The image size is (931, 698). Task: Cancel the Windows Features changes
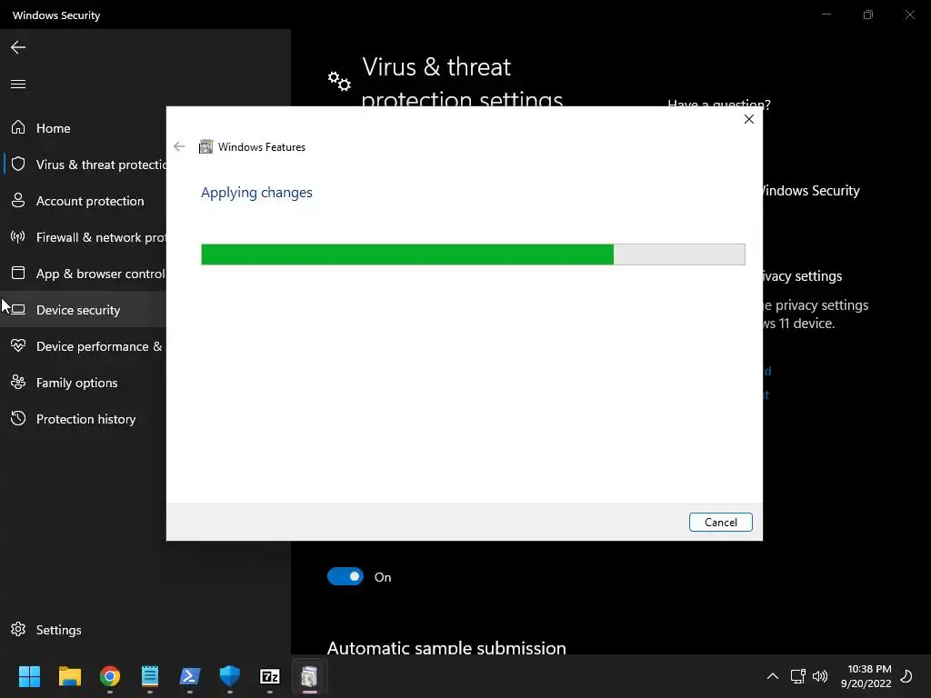click(x=721, y=523)
